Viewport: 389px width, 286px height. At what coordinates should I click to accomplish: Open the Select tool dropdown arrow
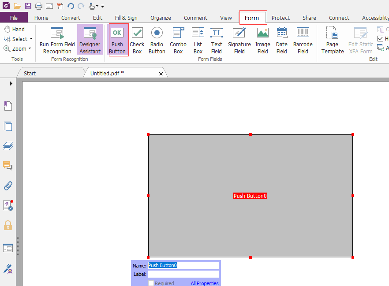[x=31, y=39]
